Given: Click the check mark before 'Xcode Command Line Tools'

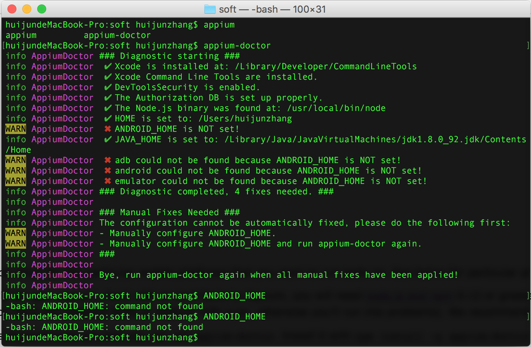Looking at the screenshot, I should pyautogui.click(x=108, y=77).
